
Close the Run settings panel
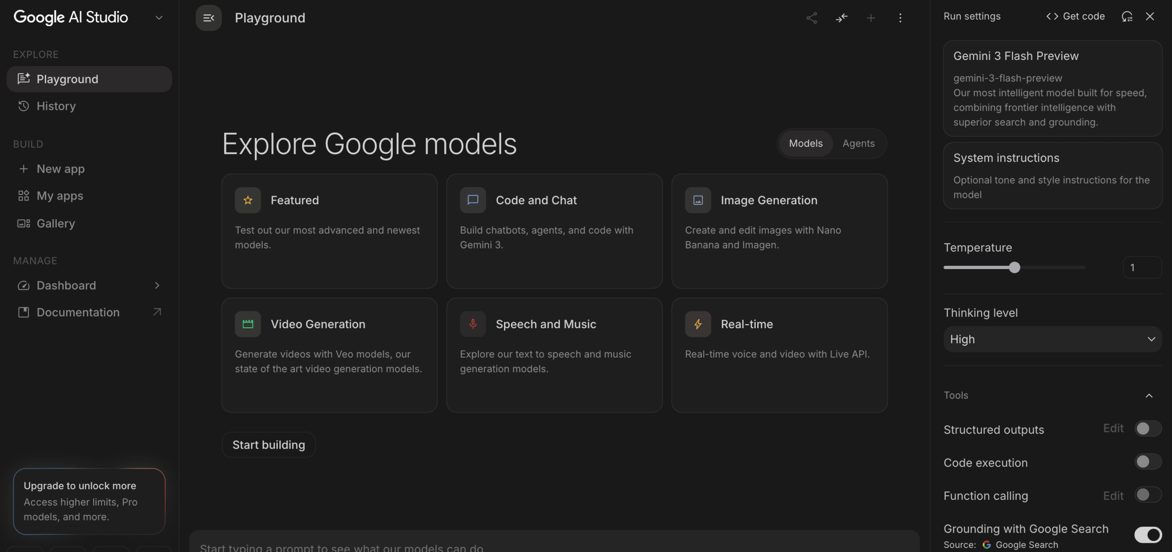pos(1150,16)
